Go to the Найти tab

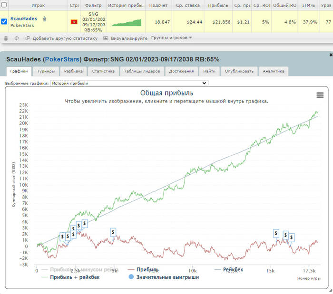[x=209, y=71]
